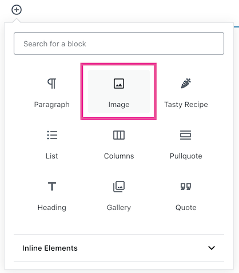
Task: Expand the Inline Elements section chevron
Action: [212, 248]
